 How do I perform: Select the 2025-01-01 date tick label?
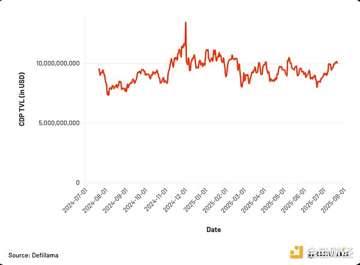(x=193, y=200)
